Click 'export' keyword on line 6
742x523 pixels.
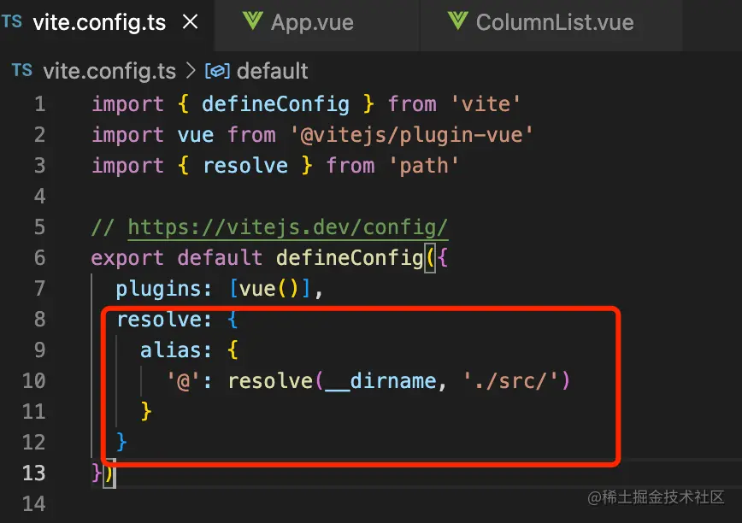pos(127,258)
